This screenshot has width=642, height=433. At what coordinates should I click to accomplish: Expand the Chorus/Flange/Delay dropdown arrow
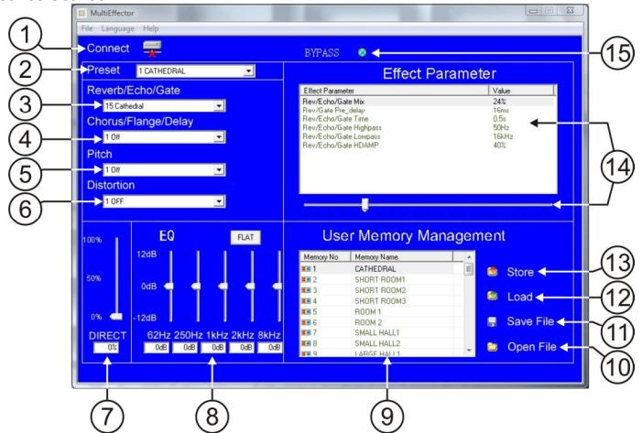tap(219, 137)
